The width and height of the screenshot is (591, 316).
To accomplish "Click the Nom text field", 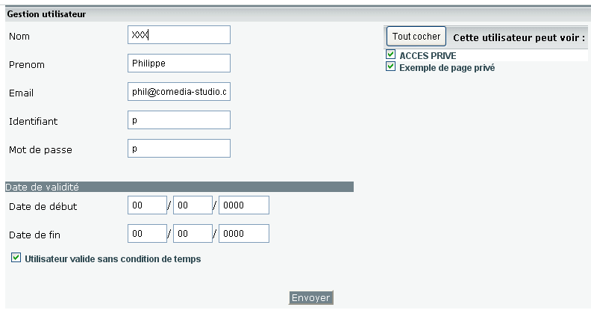I will pyautogui.click(x=179, y=35).
